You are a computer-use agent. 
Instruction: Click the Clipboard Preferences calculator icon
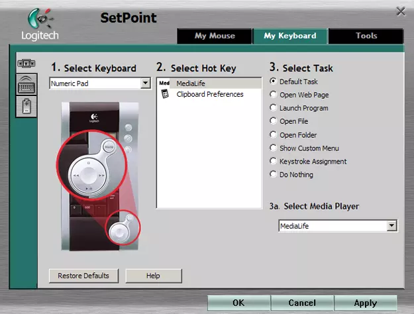tap(165, 95)
